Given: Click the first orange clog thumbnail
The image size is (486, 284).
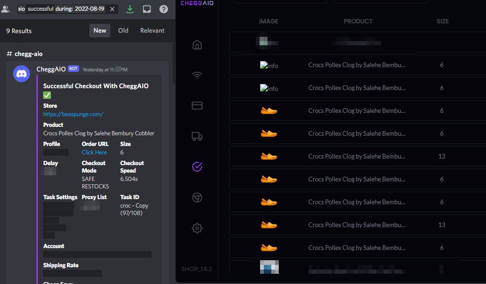Looking at the screenshot, I should 268,111.
